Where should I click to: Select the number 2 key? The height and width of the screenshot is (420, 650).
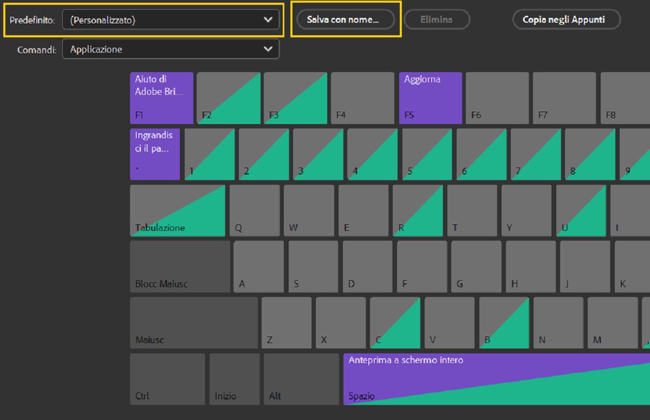pos(264,154)
